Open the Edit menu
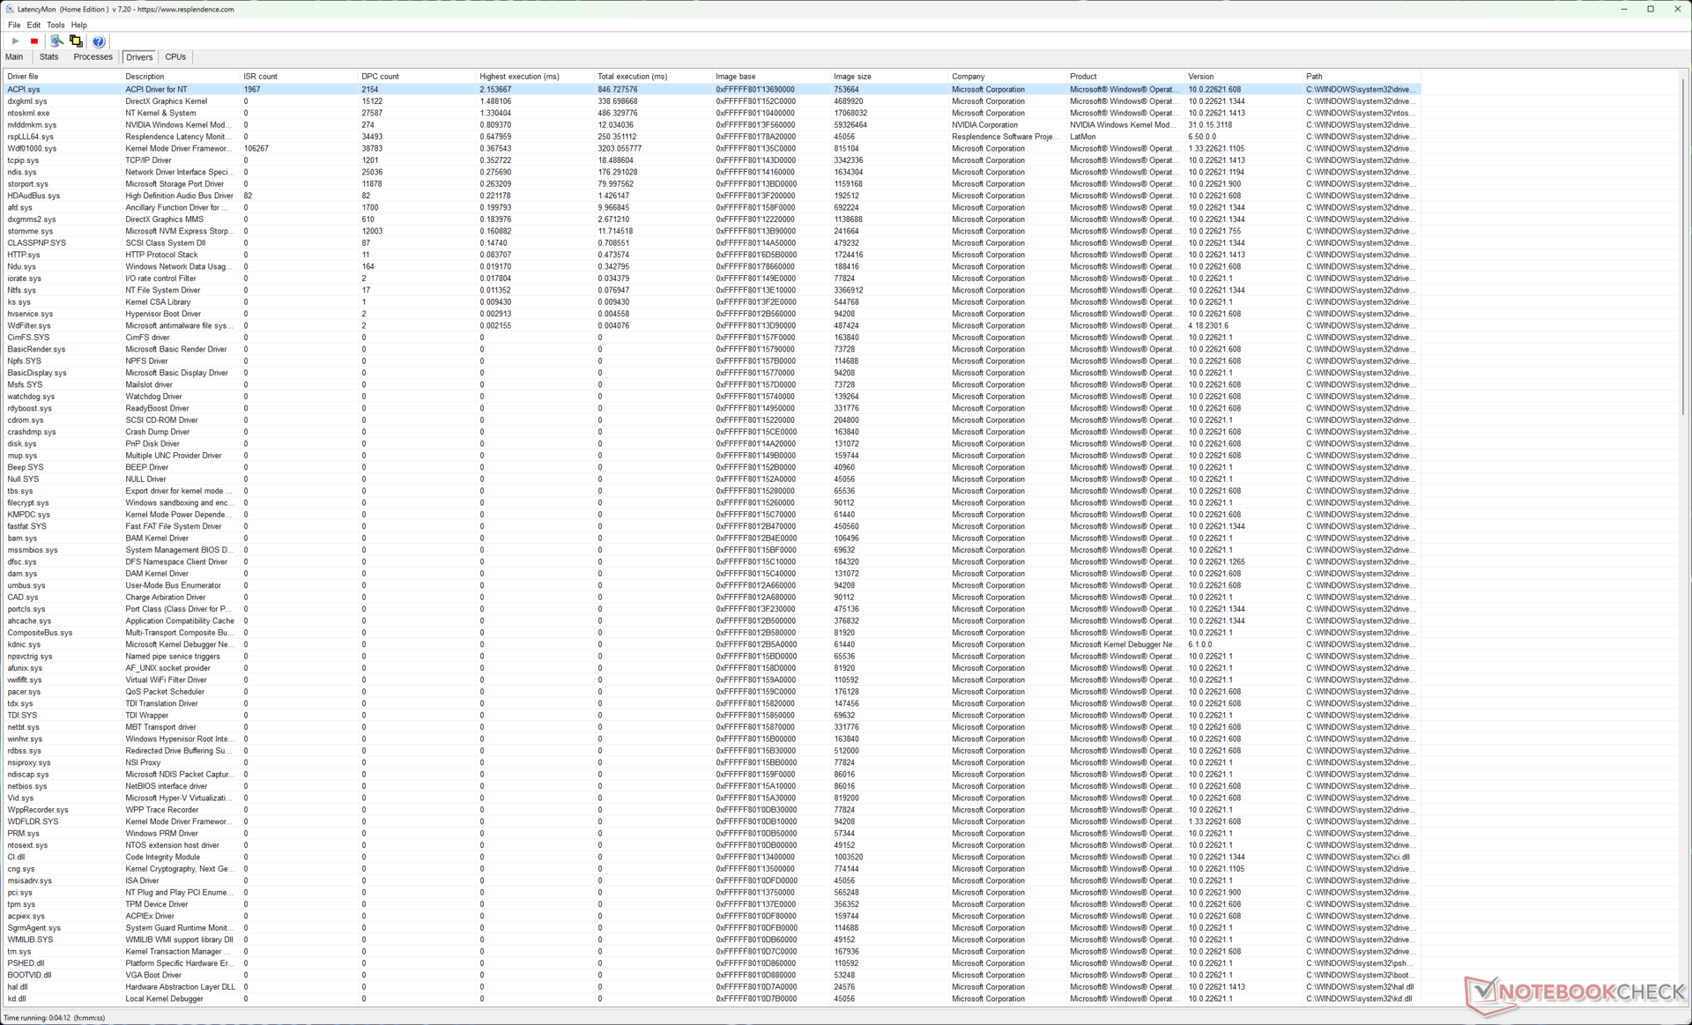 [x=33, y=25]
